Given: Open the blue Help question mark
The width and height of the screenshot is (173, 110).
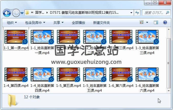Looking at the screenshot, I should 165,22.
